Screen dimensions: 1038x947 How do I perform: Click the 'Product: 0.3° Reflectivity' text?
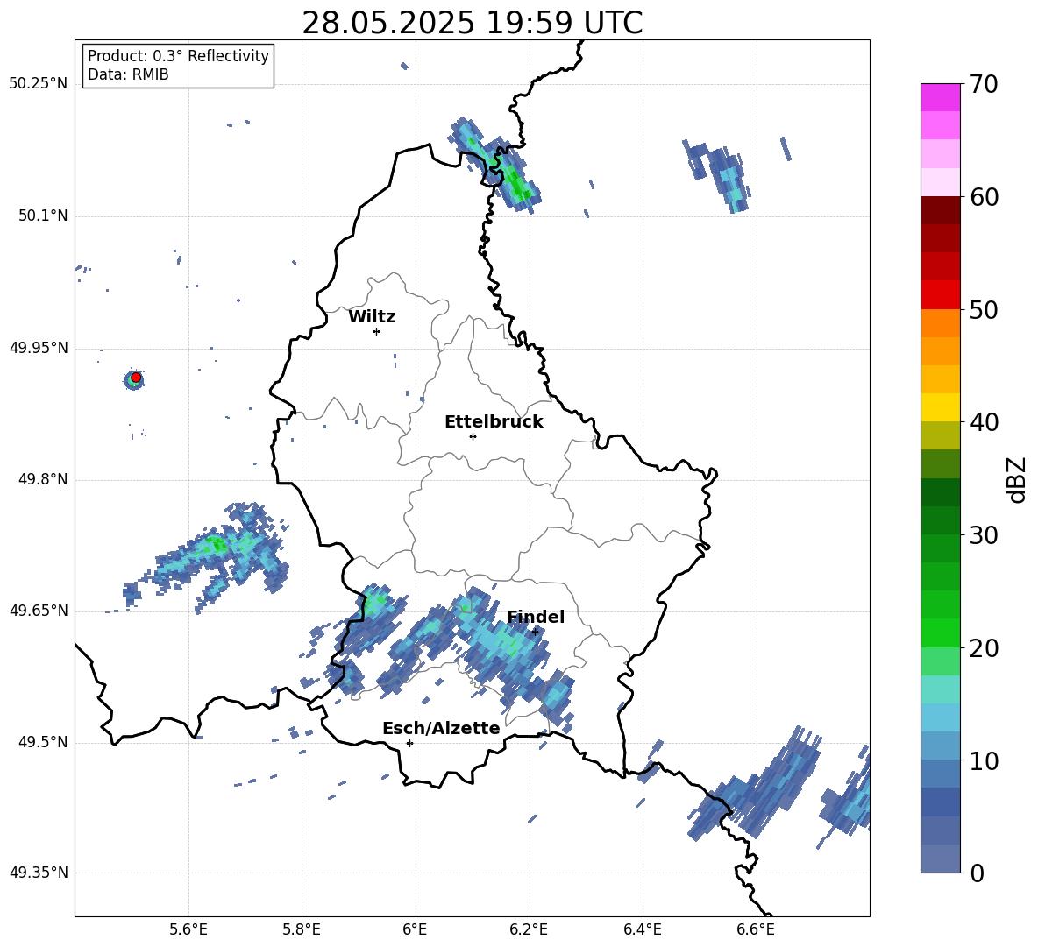178,55
